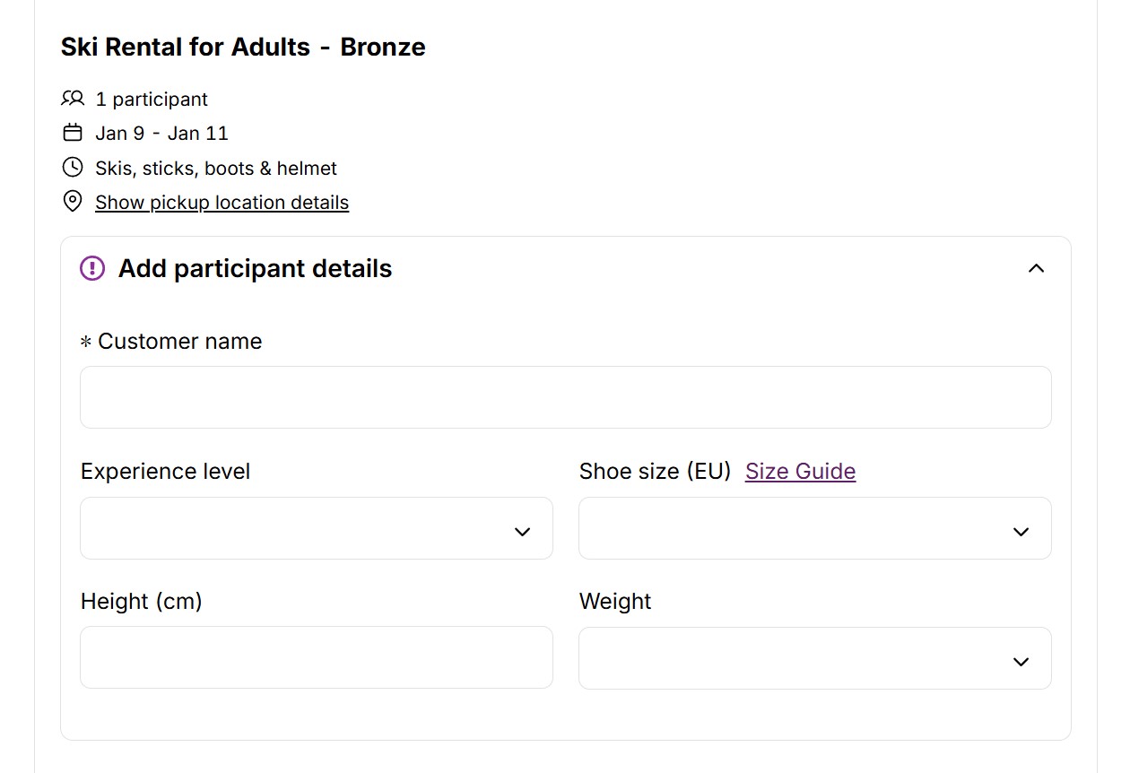The width and height of the screenshot is (1130, 773).
Task: Click the calendar icon beside the dates
Action: point(73,133)
